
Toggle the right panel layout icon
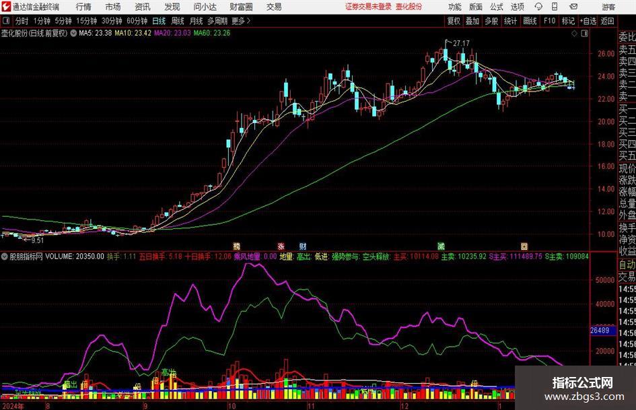point(584,34)
